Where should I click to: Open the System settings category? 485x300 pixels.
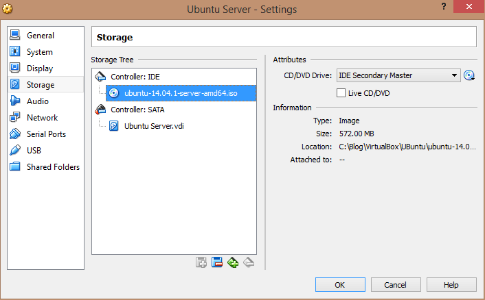click(x=45, y=52)
